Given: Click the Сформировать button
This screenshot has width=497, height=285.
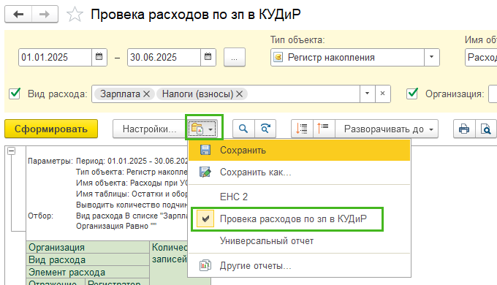Looking at the screenshot, I should [51, 129].
